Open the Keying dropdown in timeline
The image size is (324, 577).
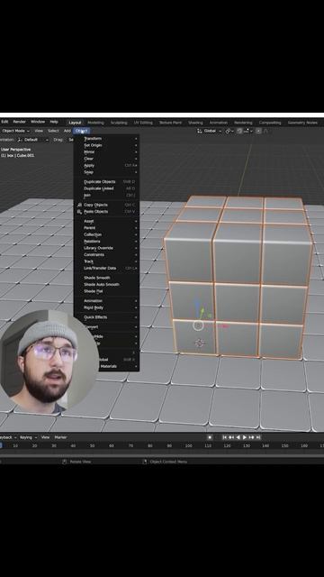coord(28,437)
